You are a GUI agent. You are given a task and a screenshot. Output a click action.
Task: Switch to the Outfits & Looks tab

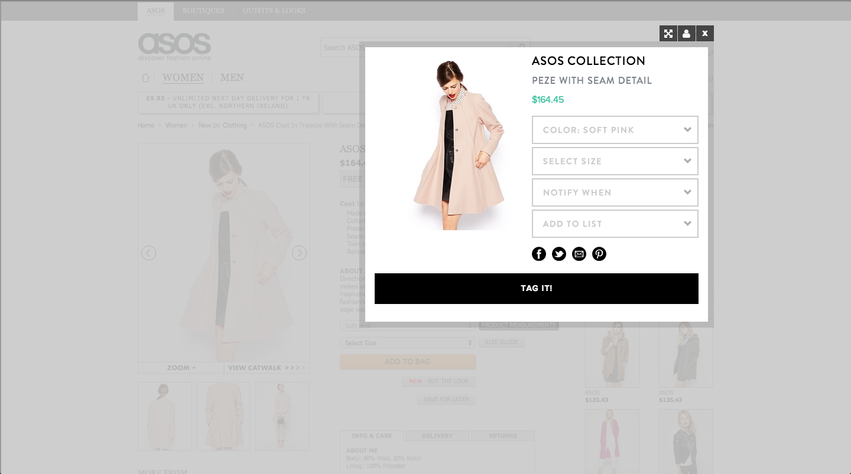[274, 11]
